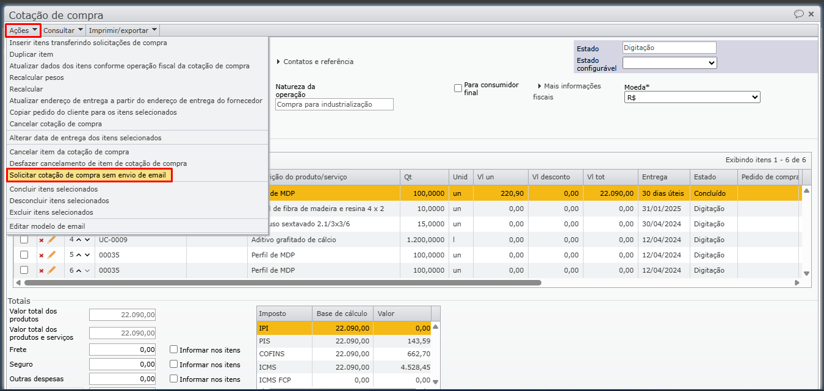Open the Consultar menu

pos(63,30)
